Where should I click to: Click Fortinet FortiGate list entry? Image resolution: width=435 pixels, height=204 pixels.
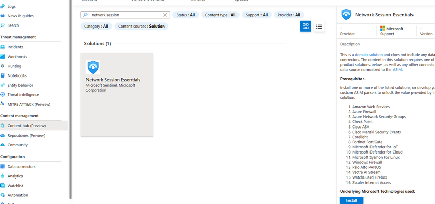tap(367, 142)
